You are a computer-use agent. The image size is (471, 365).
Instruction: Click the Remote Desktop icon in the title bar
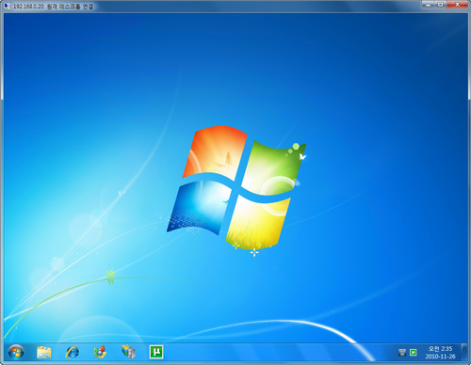[8, 7]
